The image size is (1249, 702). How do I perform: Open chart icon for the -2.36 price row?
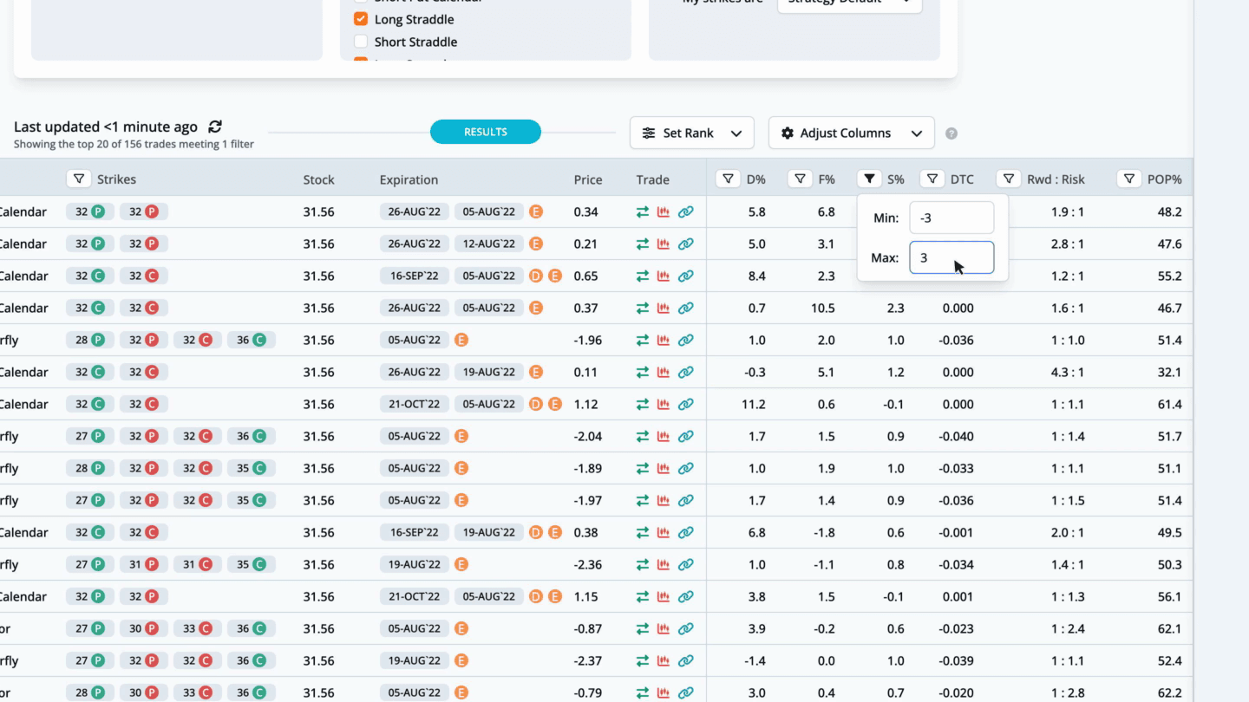pos(664,564)
